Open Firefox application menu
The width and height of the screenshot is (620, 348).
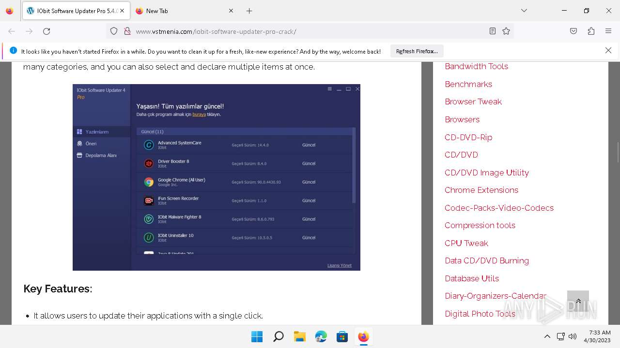coord(608,31)
